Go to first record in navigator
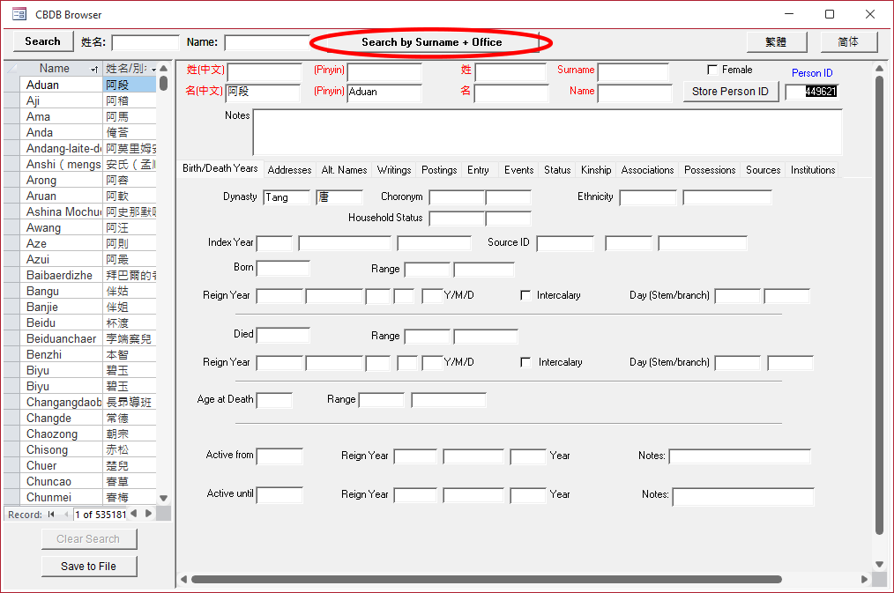The width and height of the screenshot is (894, 593). [x=51, y=514]
